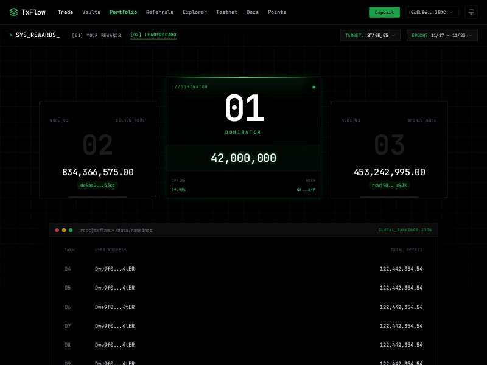Click the UPTIME 99.99% indicator
487x365 pixels.
[x=179, y=185]
